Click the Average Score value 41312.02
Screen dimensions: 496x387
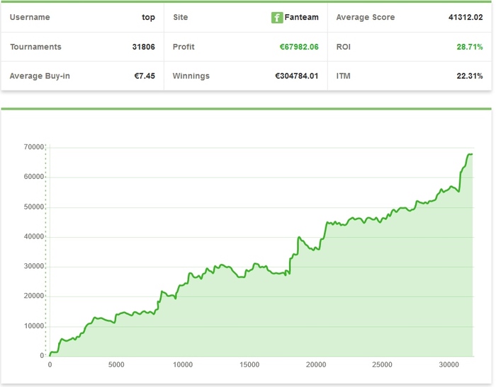point(466,17)
